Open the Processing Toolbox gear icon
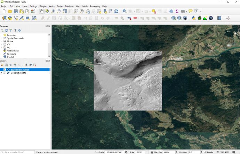The width and height of the screenshot is (240, 154). (171, 11)
